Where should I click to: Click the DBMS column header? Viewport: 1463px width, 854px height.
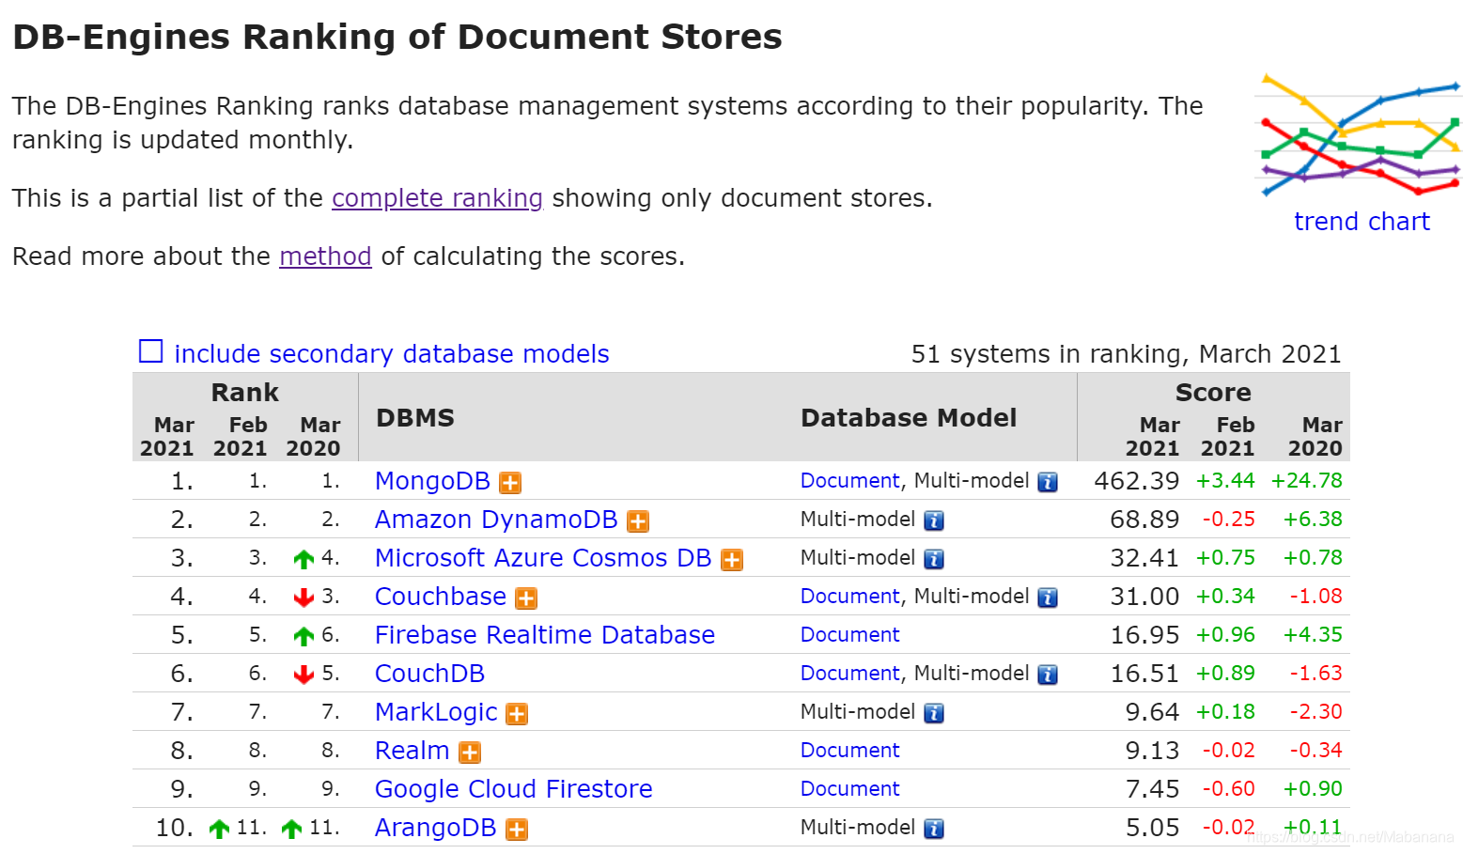415,418
